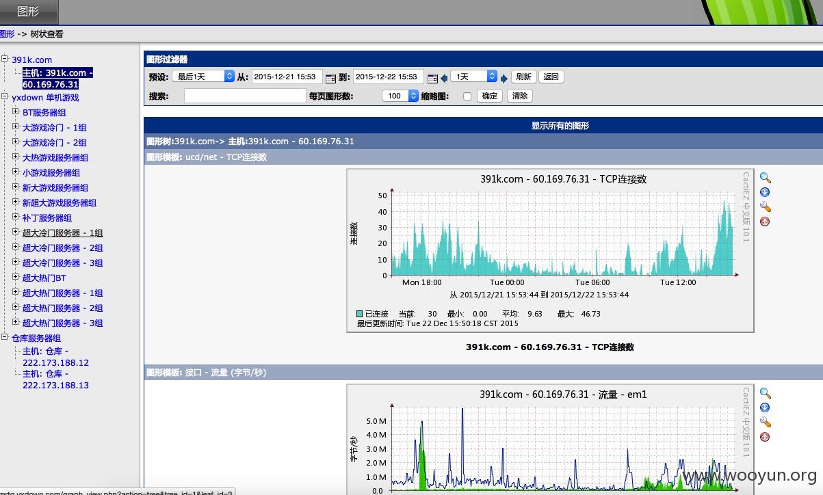Expand the BT服务器组 node

[x=15, y=111]
